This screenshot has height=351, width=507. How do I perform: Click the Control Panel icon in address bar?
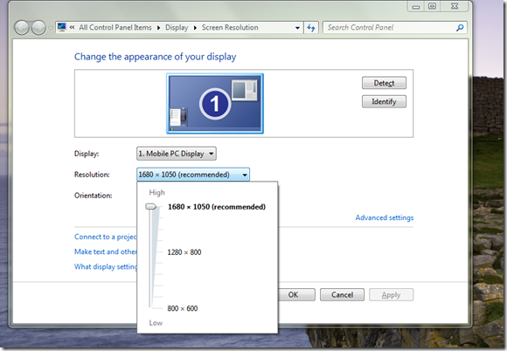[x=62, y=27]
